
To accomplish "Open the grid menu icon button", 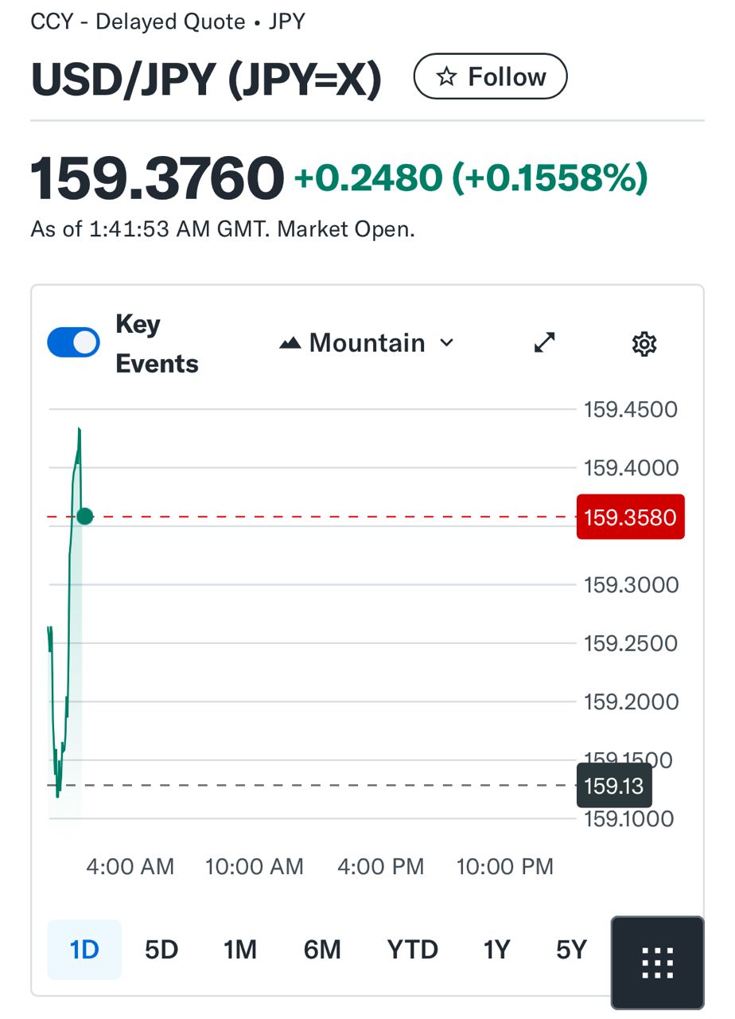I will coord(657,962).
